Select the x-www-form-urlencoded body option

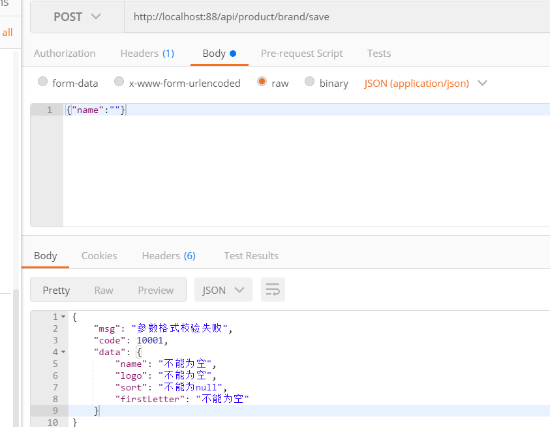pyautogui.click(x=119, y=82)
